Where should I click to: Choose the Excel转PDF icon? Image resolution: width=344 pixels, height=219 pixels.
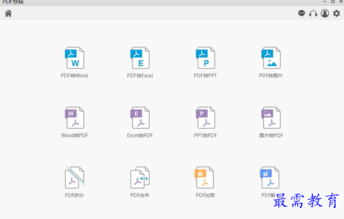140,118
